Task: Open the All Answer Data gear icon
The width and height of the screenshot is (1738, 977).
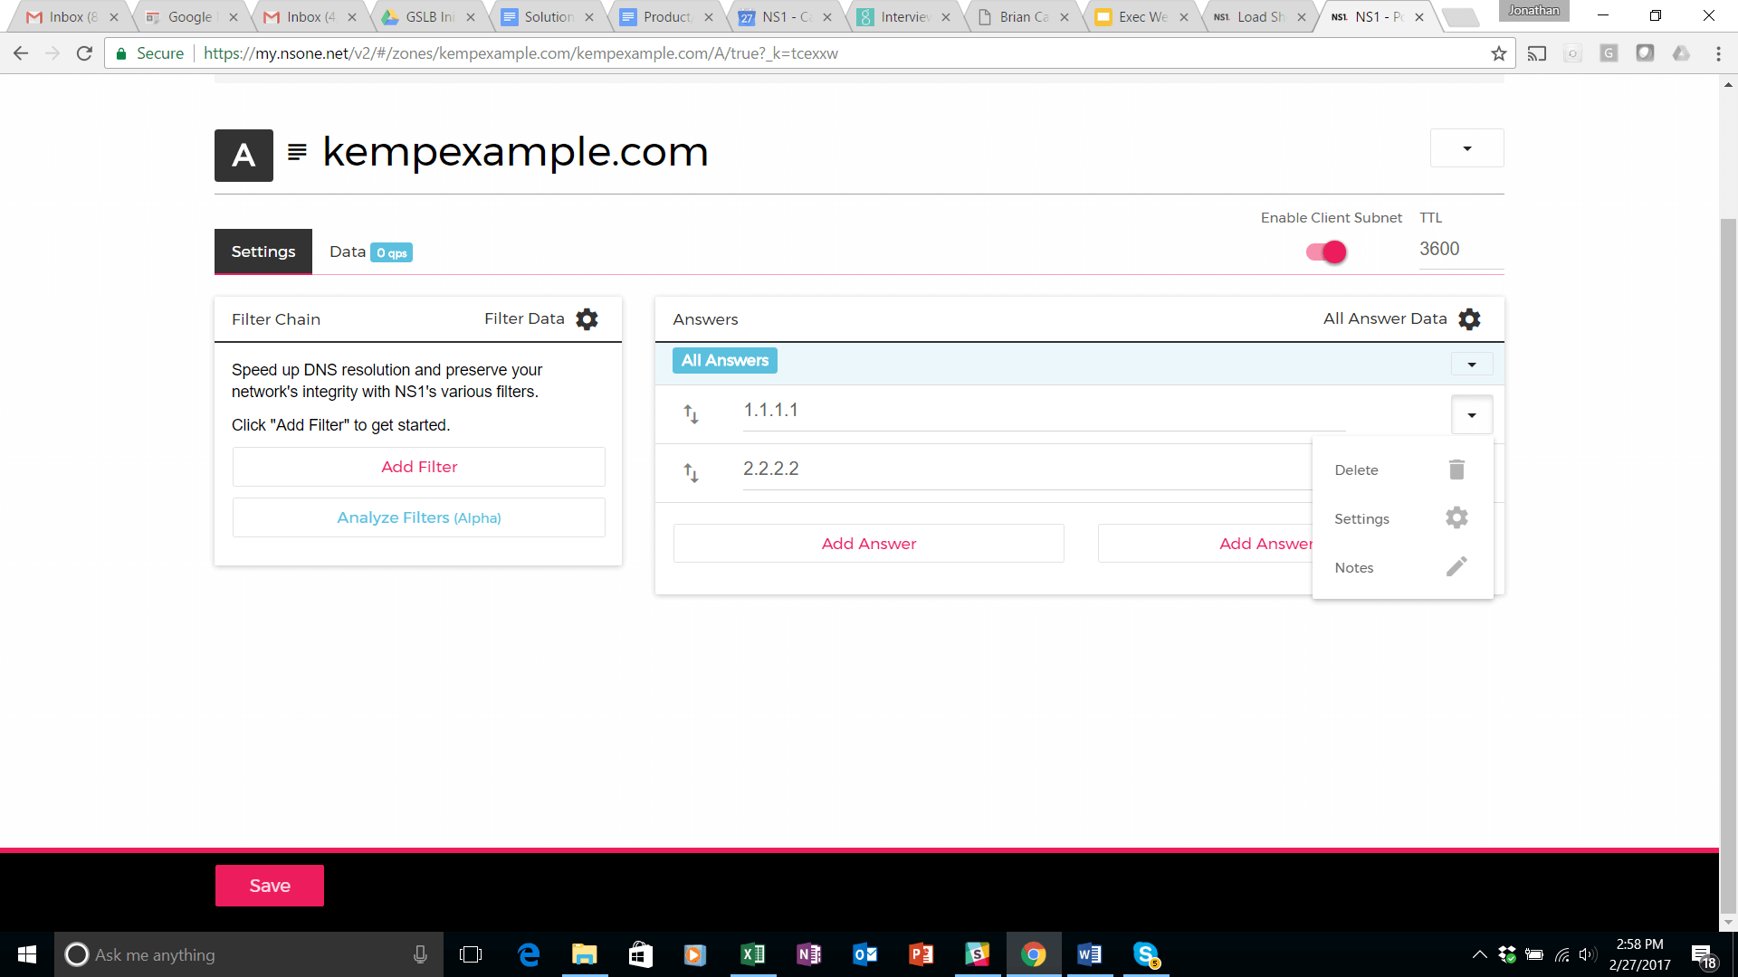Action: [x=1469, y=319]
